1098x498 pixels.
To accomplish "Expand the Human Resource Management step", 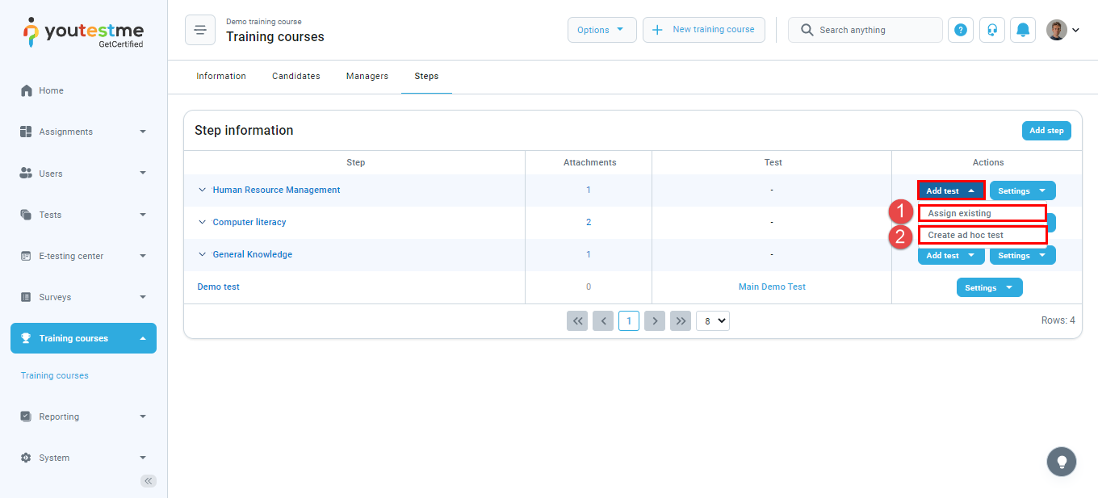I will pos(203,190).
